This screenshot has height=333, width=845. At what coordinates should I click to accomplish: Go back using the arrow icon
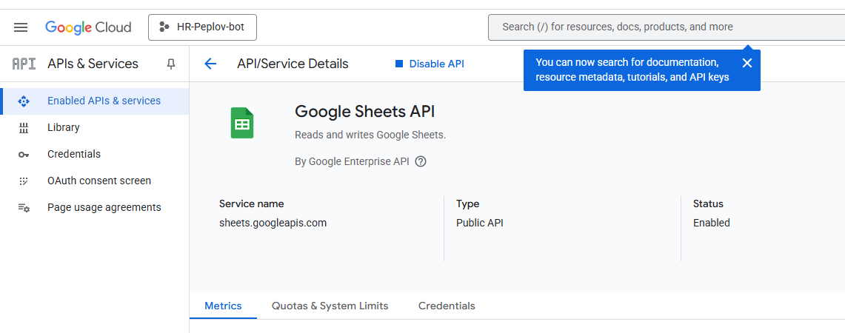[210, 64]
